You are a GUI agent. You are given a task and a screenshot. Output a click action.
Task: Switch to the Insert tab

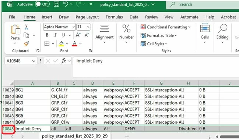tap(47, 17)
